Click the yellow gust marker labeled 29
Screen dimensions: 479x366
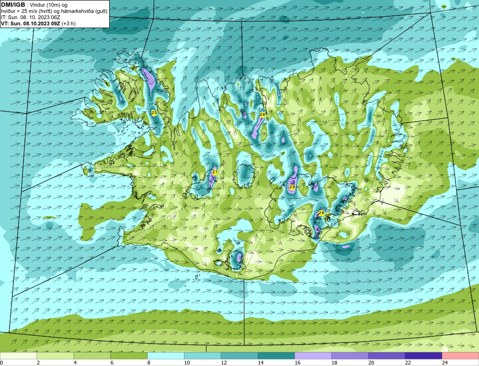292,187
